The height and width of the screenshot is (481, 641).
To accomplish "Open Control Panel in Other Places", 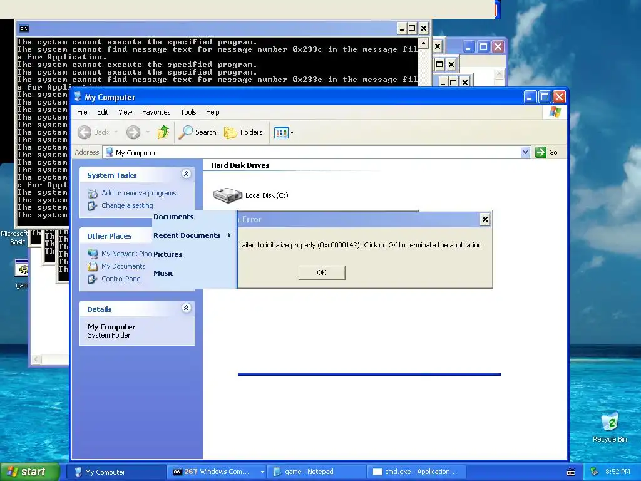I will coord(121,279).
